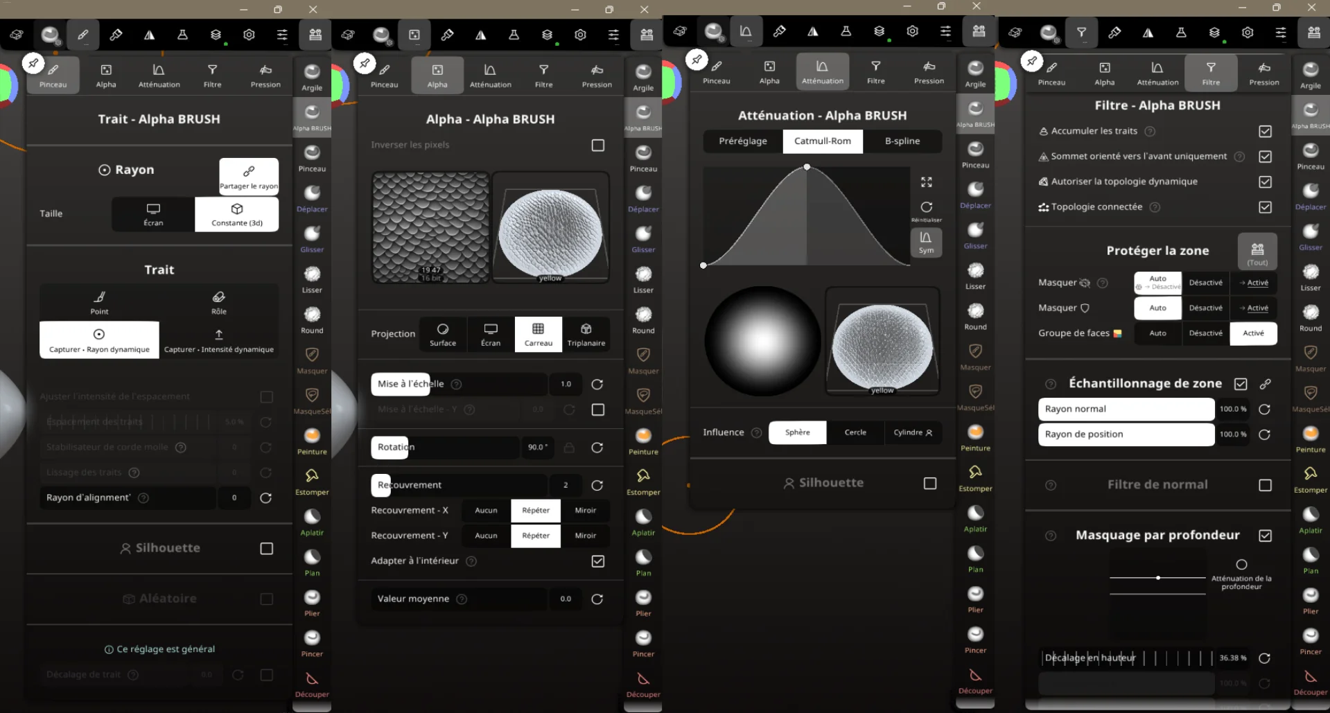Reset the Rotation value in Alpha panel
This screenshot has height=713, width=1330.
(x=597, y=448)
